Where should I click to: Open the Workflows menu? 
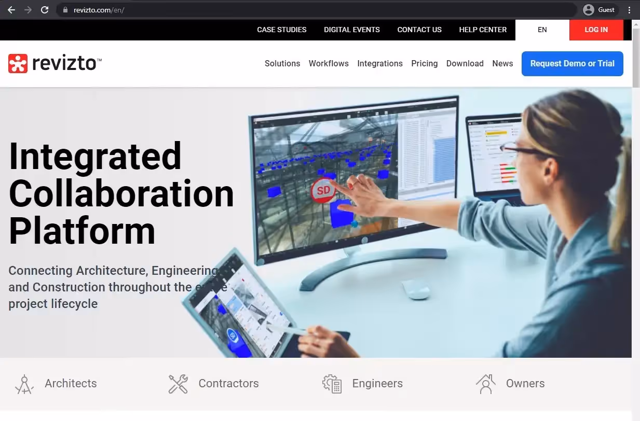(x=329, y=63)
